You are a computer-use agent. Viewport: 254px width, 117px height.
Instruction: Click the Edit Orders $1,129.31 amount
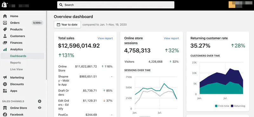(90, 101)
